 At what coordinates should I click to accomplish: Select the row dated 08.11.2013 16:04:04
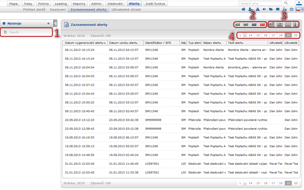tap(181, 67)
